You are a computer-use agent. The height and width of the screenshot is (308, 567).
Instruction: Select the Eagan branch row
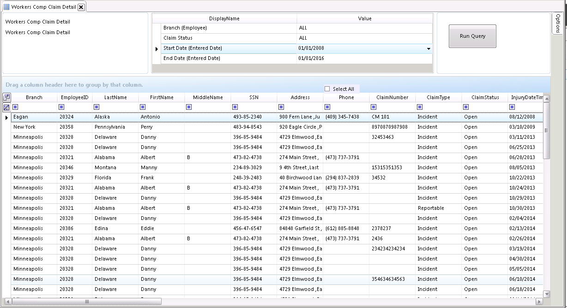(x=277, y=117)
